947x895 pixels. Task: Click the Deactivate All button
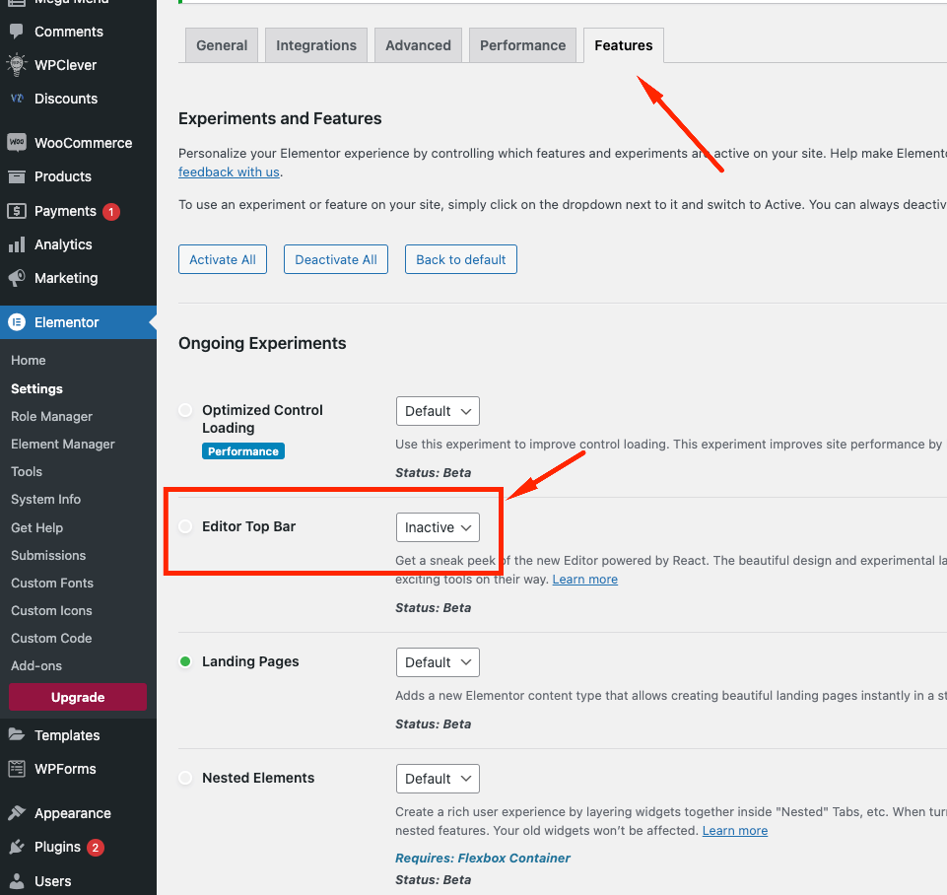pyautogui.click(x=336, y=259)
